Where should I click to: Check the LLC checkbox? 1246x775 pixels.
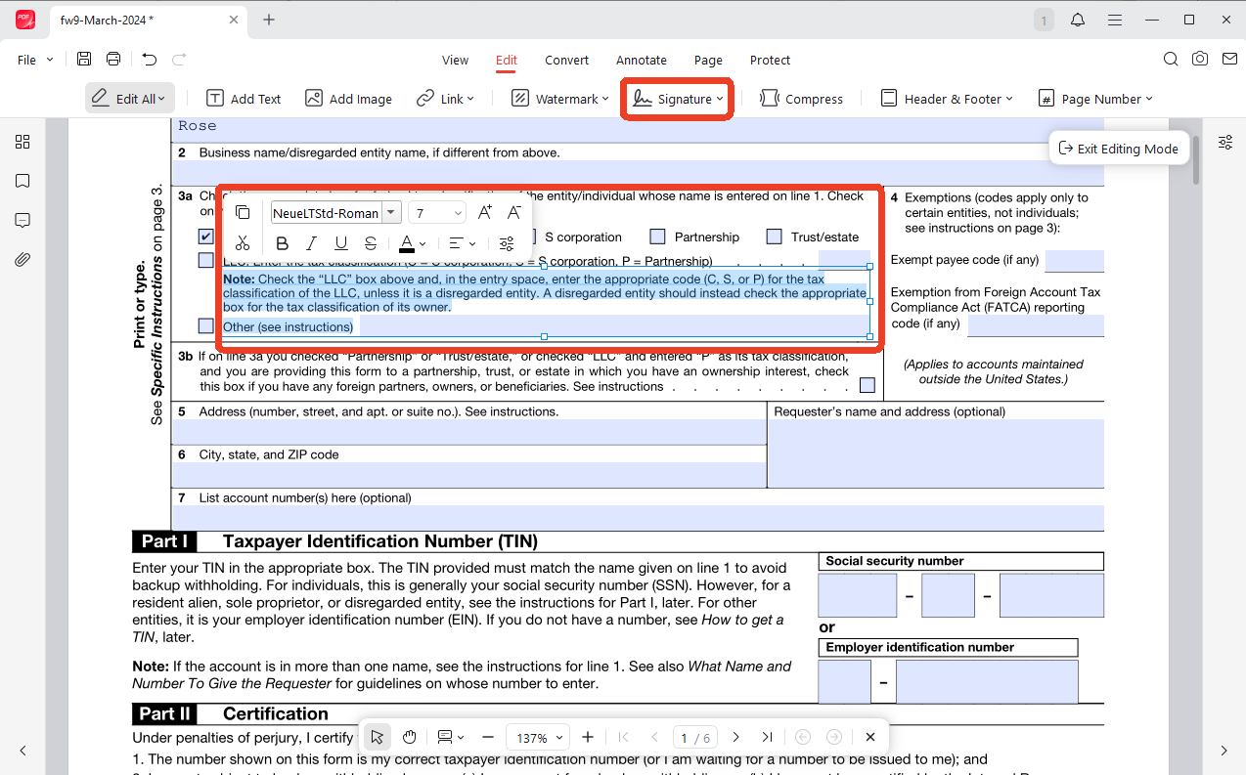[205, 260]
